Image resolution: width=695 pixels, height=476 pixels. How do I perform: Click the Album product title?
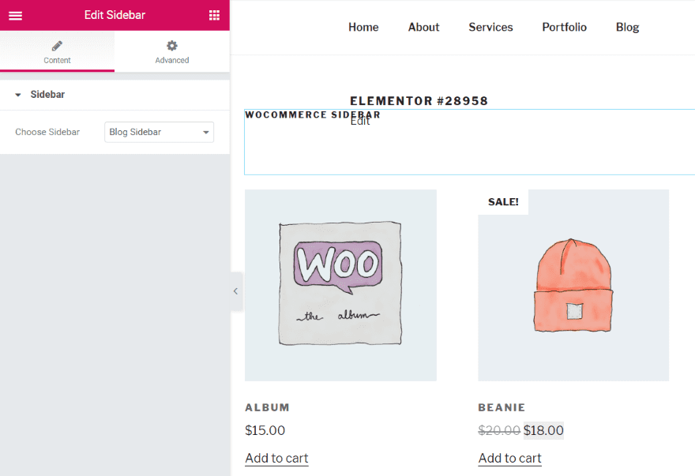pos(267,407)
